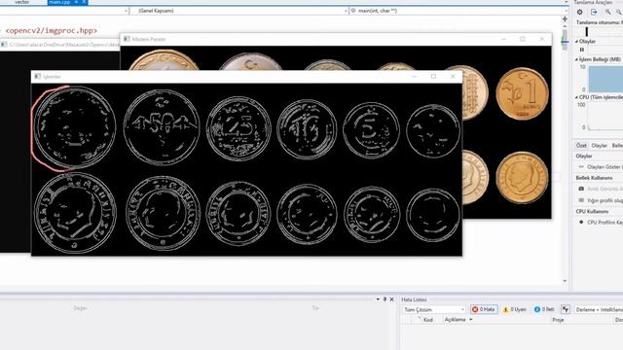Click the Açıklama column header
The height and width of the screenshot is (350, 623).
[x=455, y=320]
